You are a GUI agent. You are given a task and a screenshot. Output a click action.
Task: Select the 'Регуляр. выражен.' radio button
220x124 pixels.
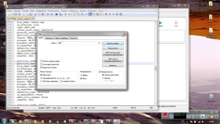pyautogui.click(x=41, y=81)
